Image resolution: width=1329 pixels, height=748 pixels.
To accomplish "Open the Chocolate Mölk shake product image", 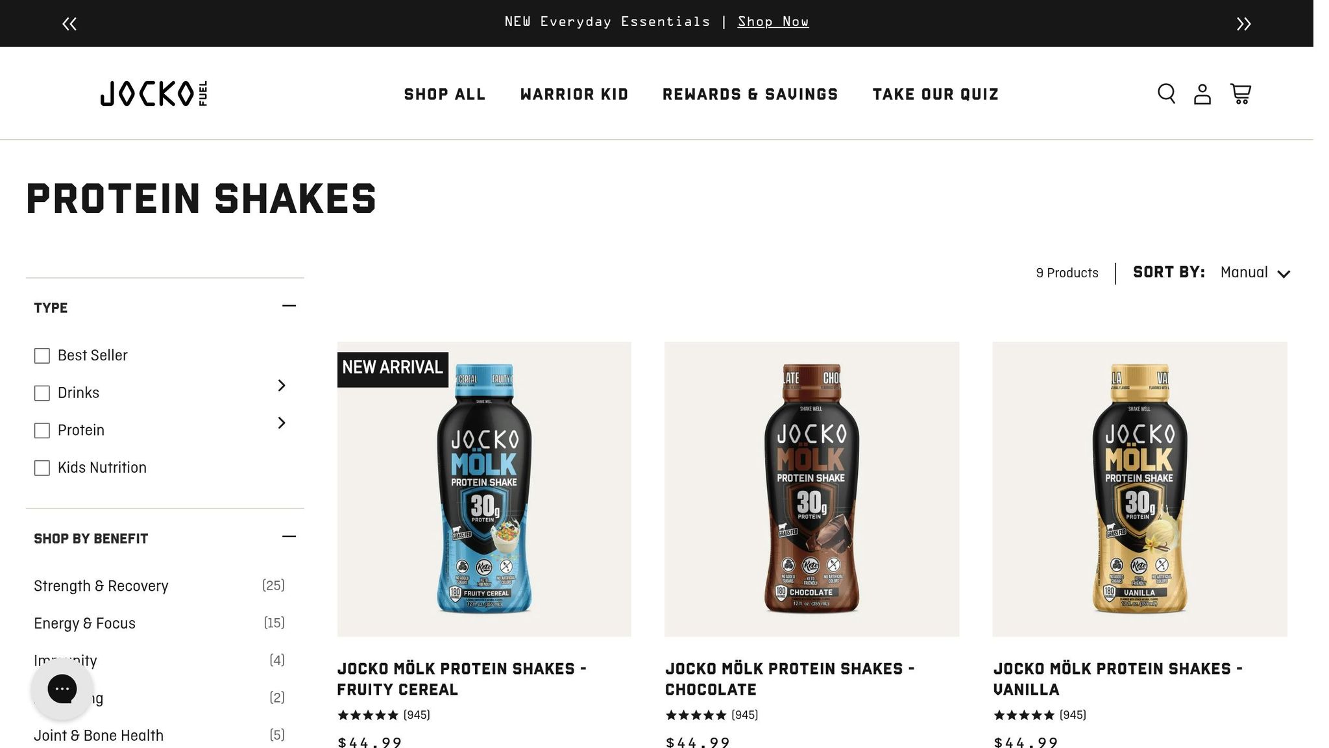I will click(x=812, y=489).
